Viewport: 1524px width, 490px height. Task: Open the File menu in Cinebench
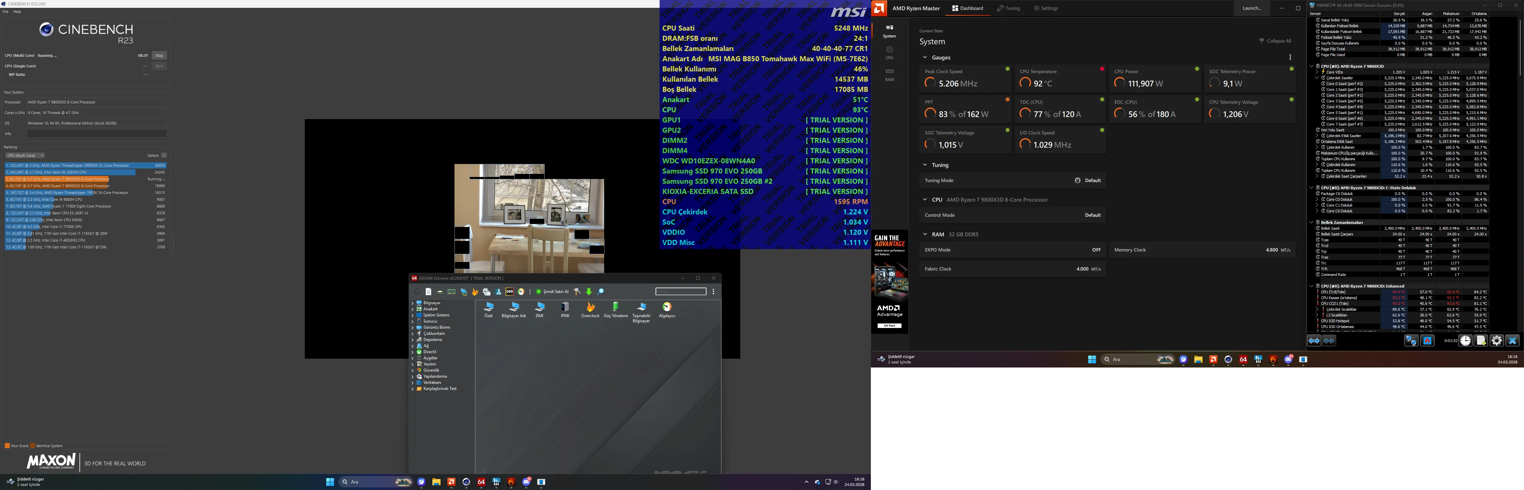tap(5, 12)
